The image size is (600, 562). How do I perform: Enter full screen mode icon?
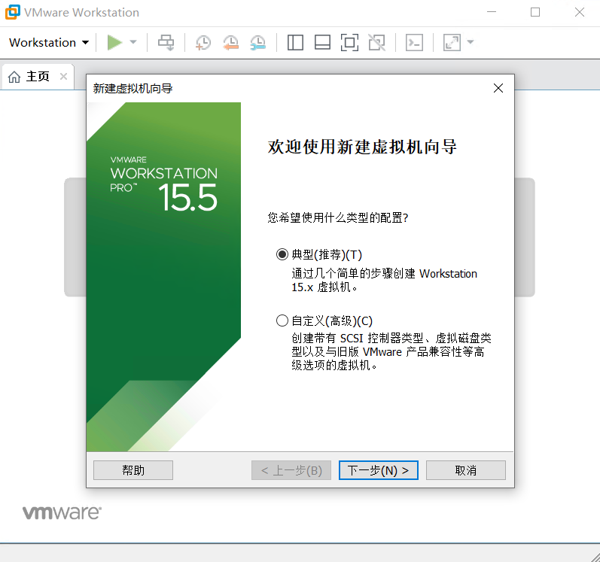click(350, 42)
